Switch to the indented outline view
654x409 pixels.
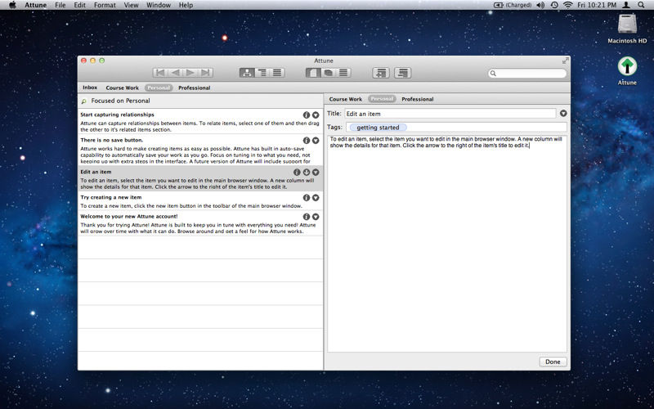[262, 73]
